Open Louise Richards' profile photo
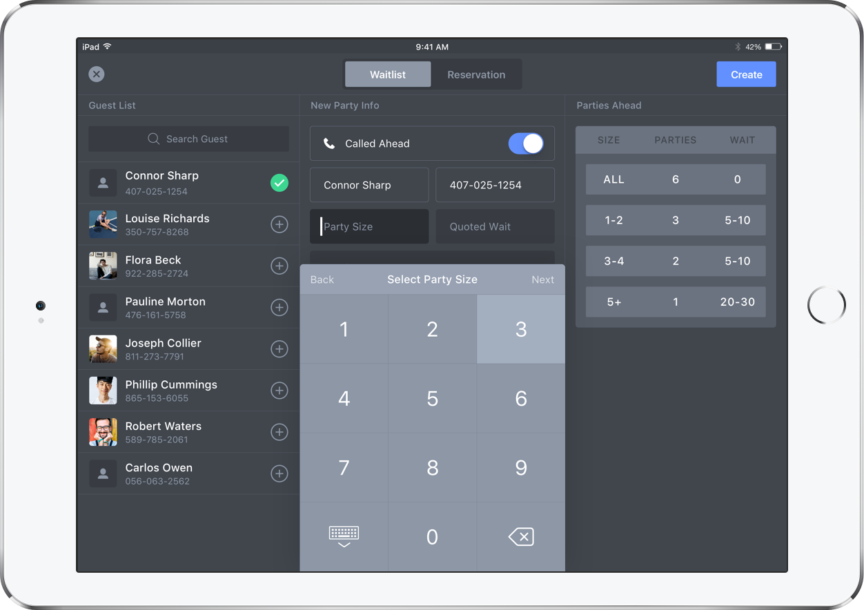The width and height of the screenshot is (864, 610). tap(103, 224)
